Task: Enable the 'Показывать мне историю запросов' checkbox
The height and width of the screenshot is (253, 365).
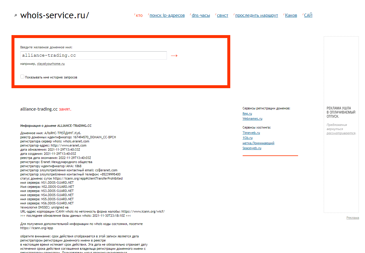Action: [x=22, y=77]
